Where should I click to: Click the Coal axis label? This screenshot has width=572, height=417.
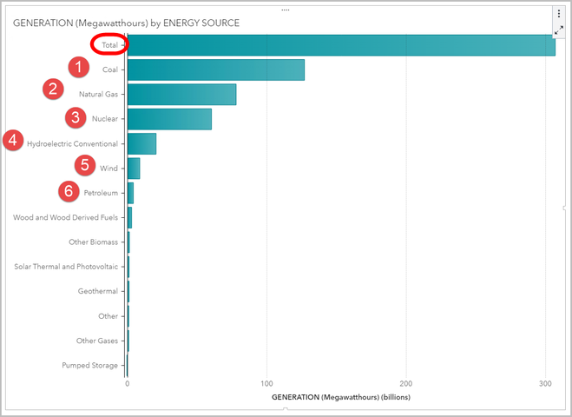click(110, 69)
